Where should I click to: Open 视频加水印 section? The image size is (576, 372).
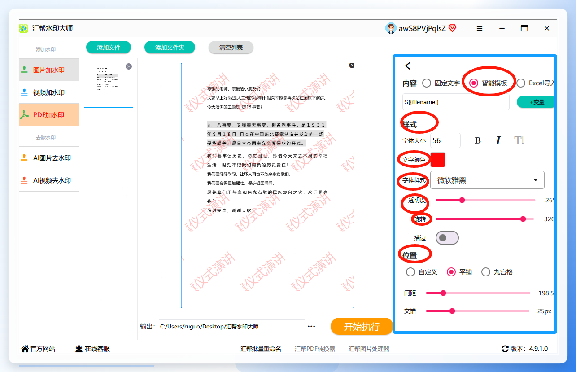pyautogui.click(x=48, y=92)
